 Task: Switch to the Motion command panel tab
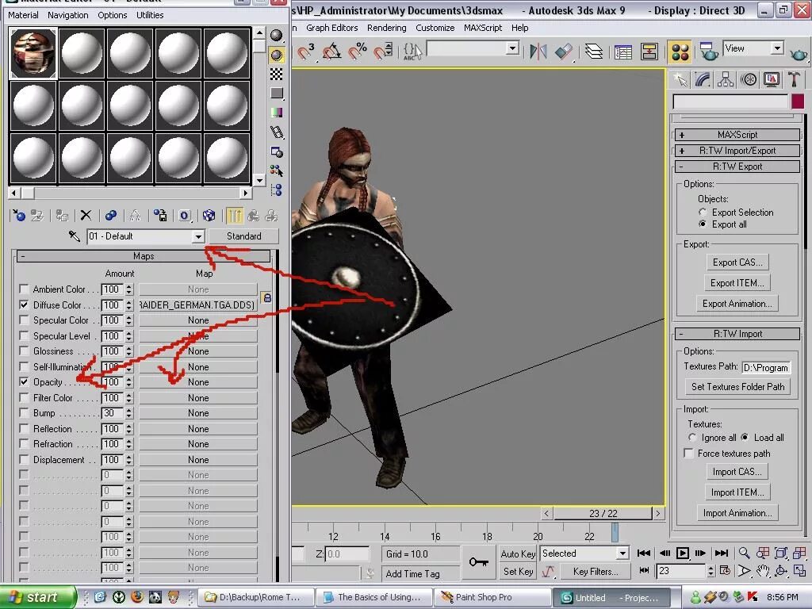tap(749, 80)
